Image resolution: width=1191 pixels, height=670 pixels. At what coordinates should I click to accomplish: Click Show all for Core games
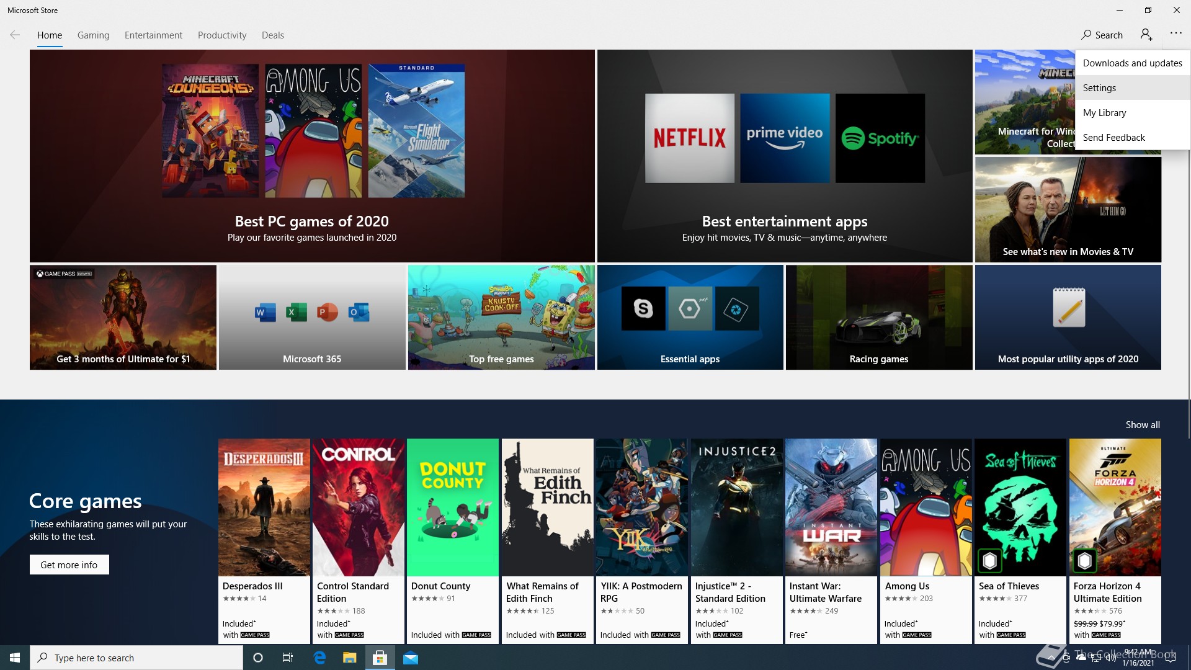(x=1142, y=425)
